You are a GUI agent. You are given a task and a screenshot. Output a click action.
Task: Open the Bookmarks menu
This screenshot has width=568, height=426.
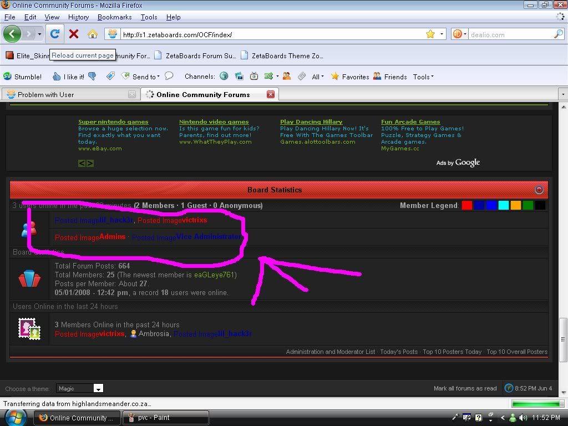[114, 17]
